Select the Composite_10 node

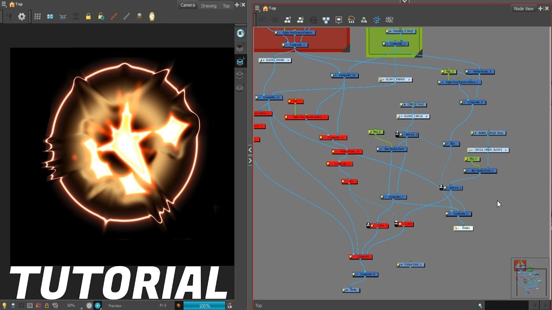pos(345,75)
